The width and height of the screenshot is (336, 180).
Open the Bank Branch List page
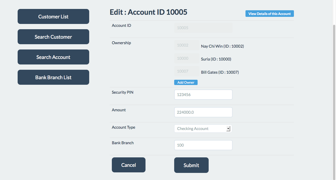pyautogui.click(x=53, y=77)
